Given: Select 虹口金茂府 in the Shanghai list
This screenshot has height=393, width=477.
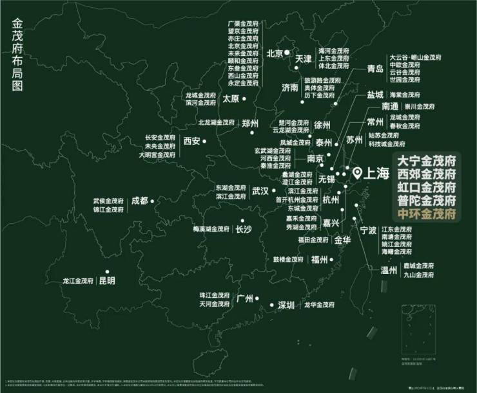Looking at the screenshot, I should coord(427,188).
